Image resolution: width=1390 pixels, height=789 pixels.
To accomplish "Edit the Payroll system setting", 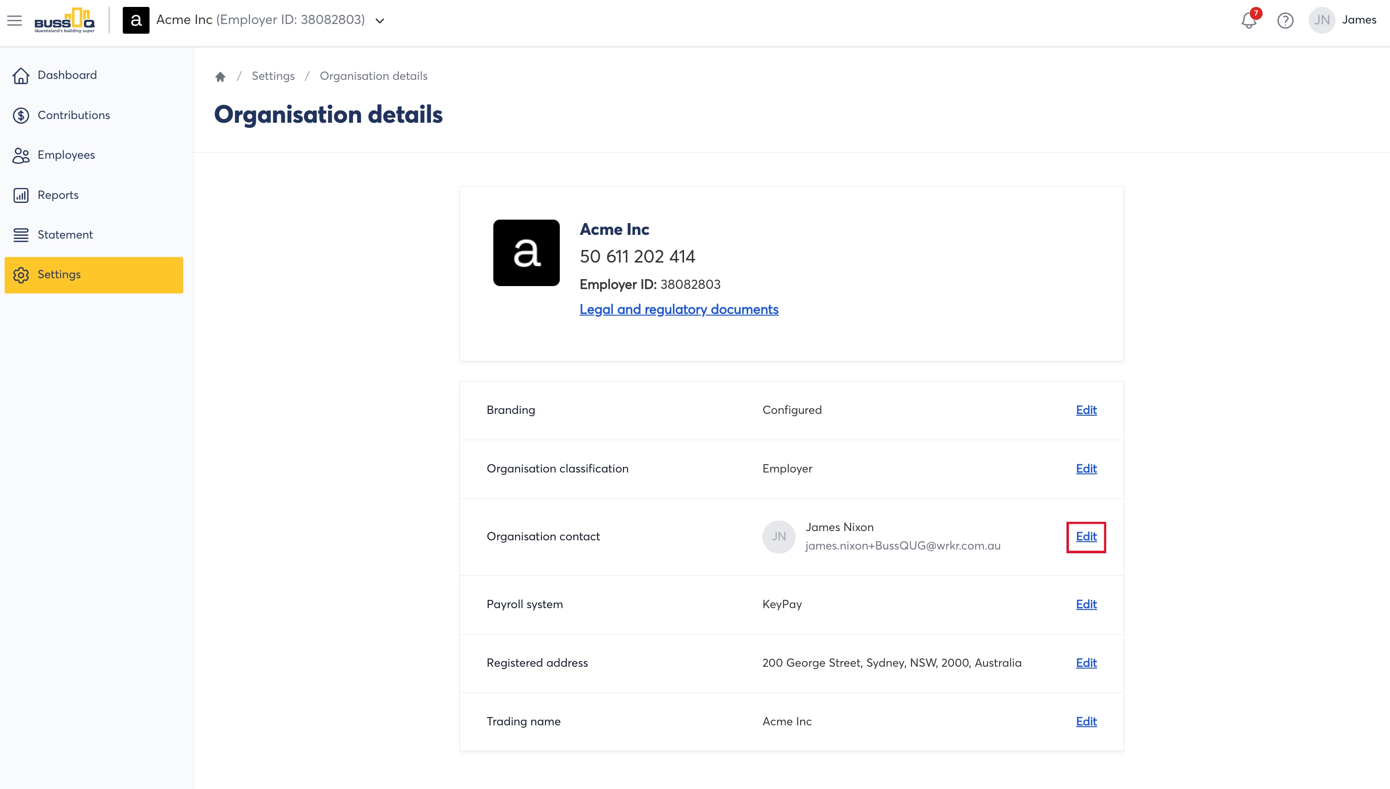I will (1086, 604).
